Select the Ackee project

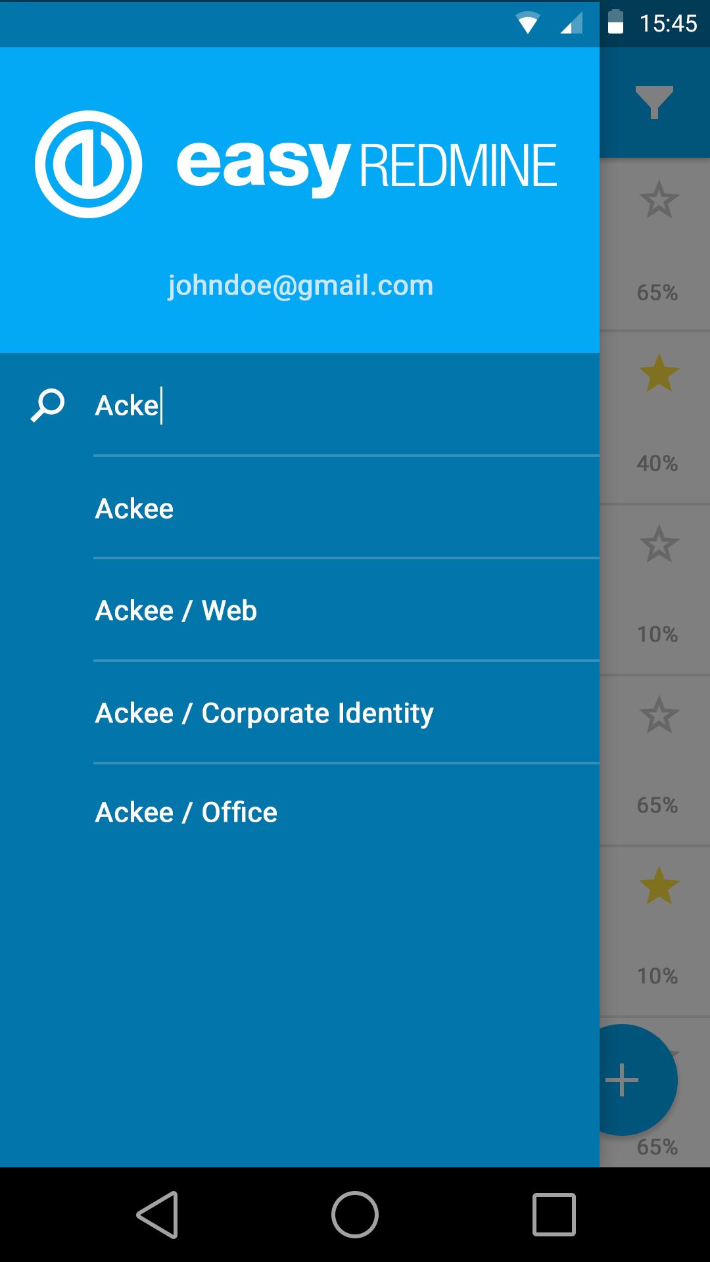134,509
